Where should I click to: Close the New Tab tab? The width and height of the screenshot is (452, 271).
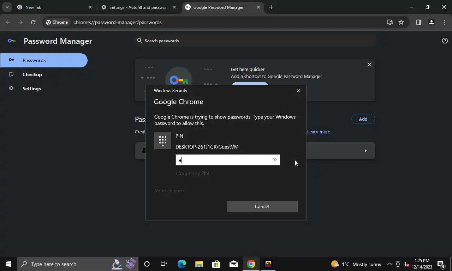point(90,7)
